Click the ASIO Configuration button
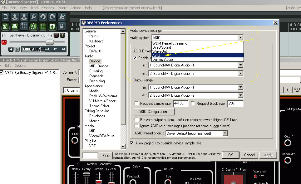 154,112
